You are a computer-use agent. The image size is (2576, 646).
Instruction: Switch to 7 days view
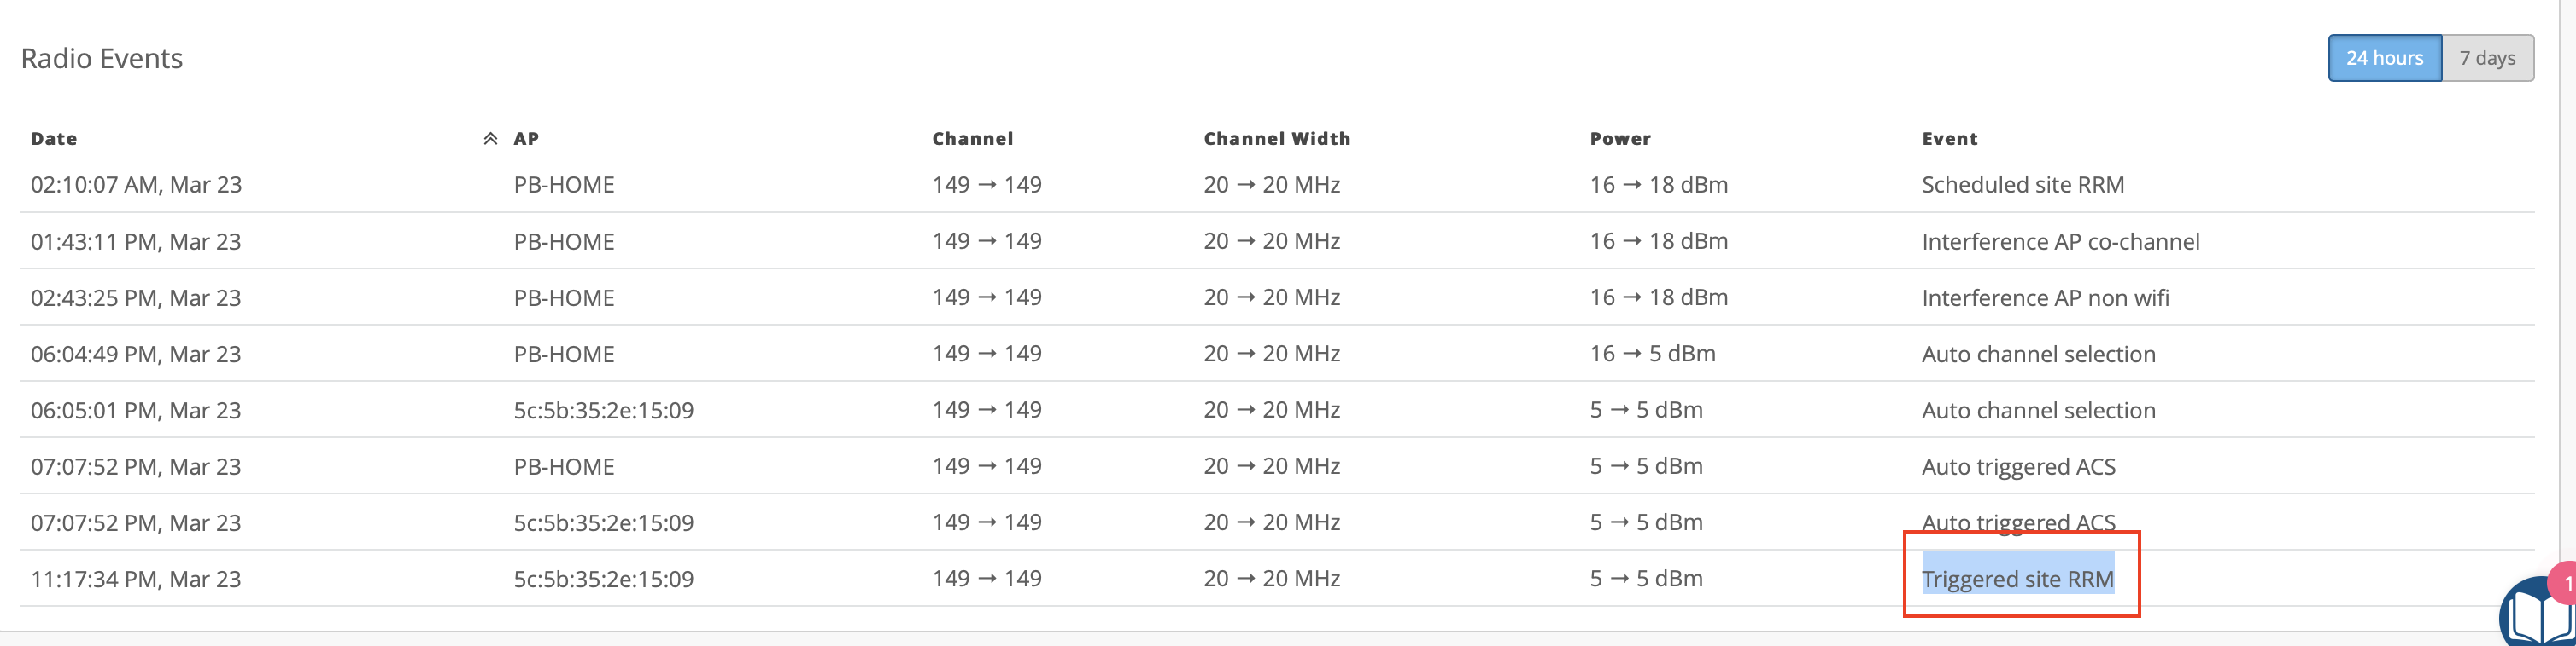point(2487,58)
